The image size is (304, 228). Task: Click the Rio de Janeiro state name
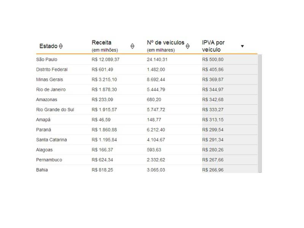[51, 90]
